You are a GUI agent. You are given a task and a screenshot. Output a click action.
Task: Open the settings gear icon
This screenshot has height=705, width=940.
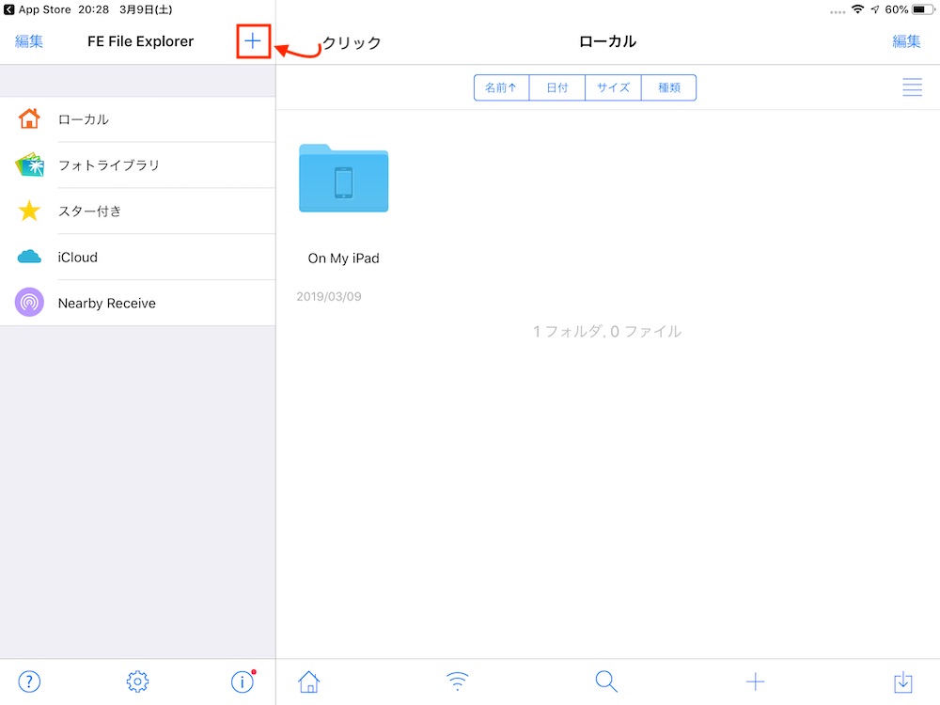coord(137,681)
